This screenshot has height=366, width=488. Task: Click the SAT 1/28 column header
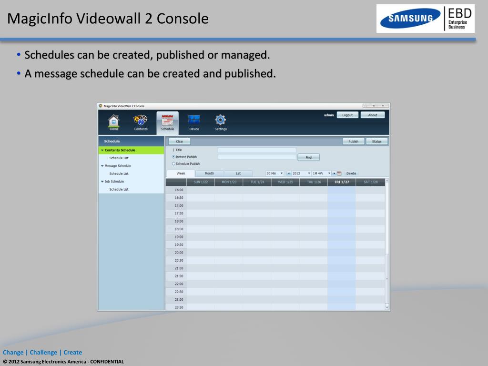(x=370, y=182)
